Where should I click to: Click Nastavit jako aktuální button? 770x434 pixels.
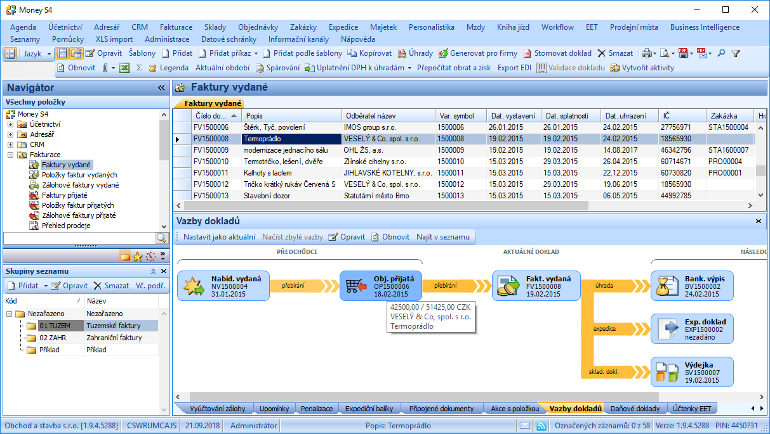tap(219, 237)
